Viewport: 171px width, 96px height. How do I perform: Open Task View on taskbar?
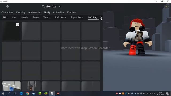click(15, 94)
